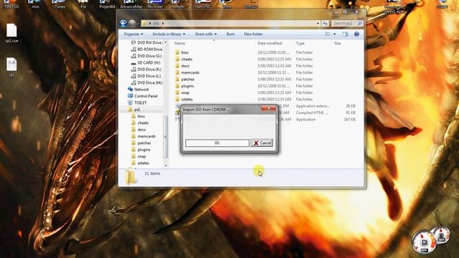The height and width of the screenshot is (258, 459).
Task: Click the navigation pane scroll-down arrow
Action: click(x=166, y=166)
